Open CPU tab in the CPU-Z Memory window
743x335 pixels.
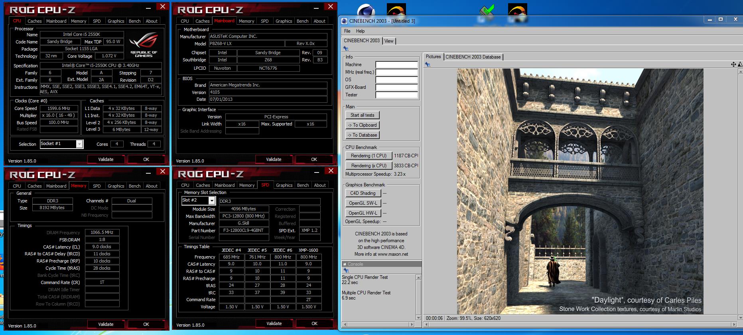(17, 186)
